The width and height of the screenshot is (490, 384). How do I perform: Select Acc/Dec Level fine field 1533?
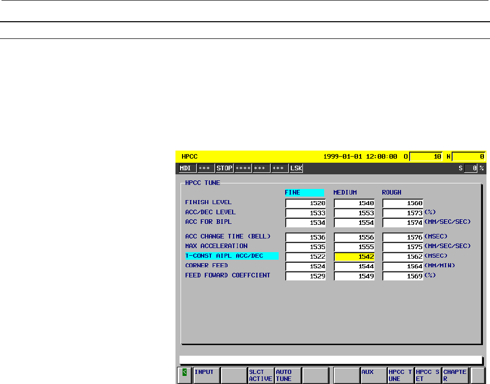(x=305, y=213)
